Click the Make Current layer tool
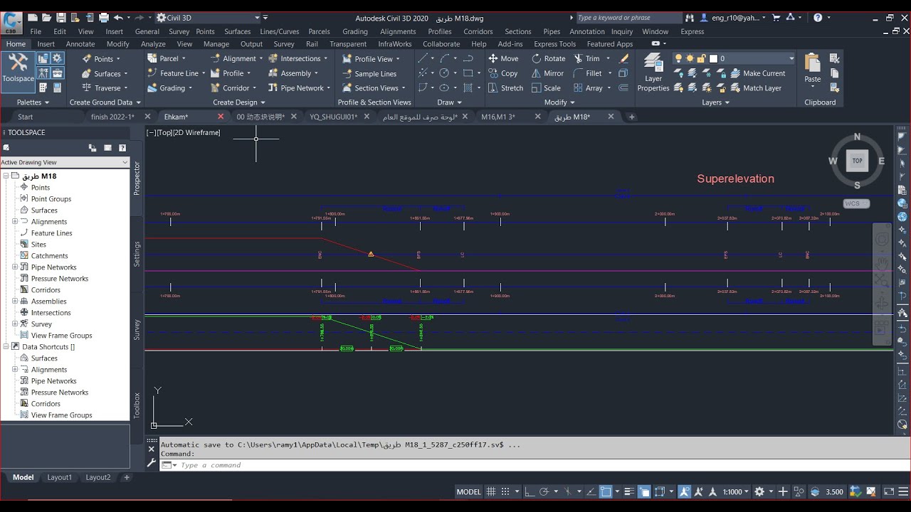 click(x=758, y=73)
